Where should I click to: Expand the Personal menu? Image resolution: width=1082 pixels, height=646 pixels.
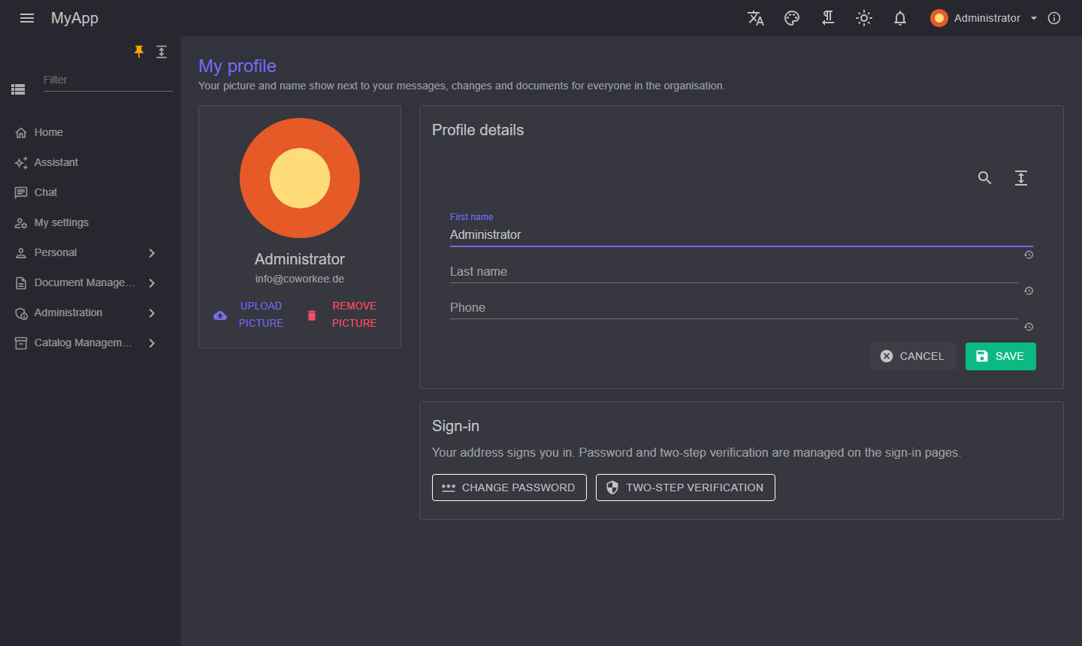tap(152, 253)
